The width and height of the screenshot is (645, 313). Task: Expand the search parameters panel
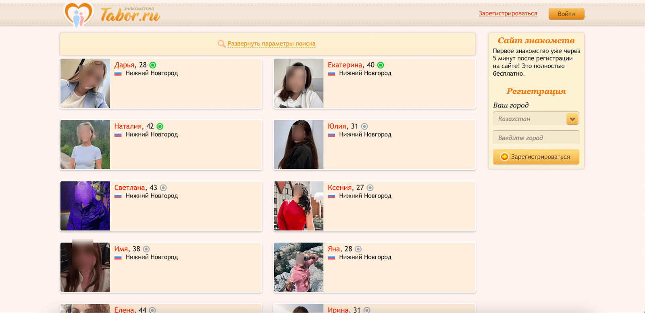(x=271, y=44)
